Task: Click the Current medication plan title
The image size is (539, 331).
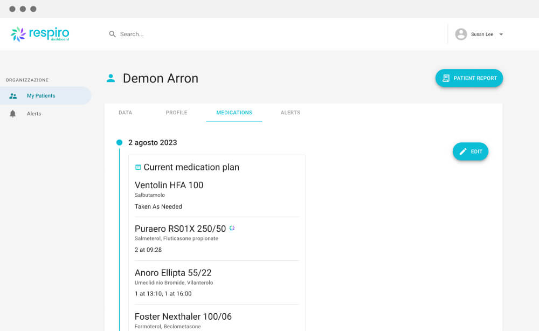Action: [191, 168]
